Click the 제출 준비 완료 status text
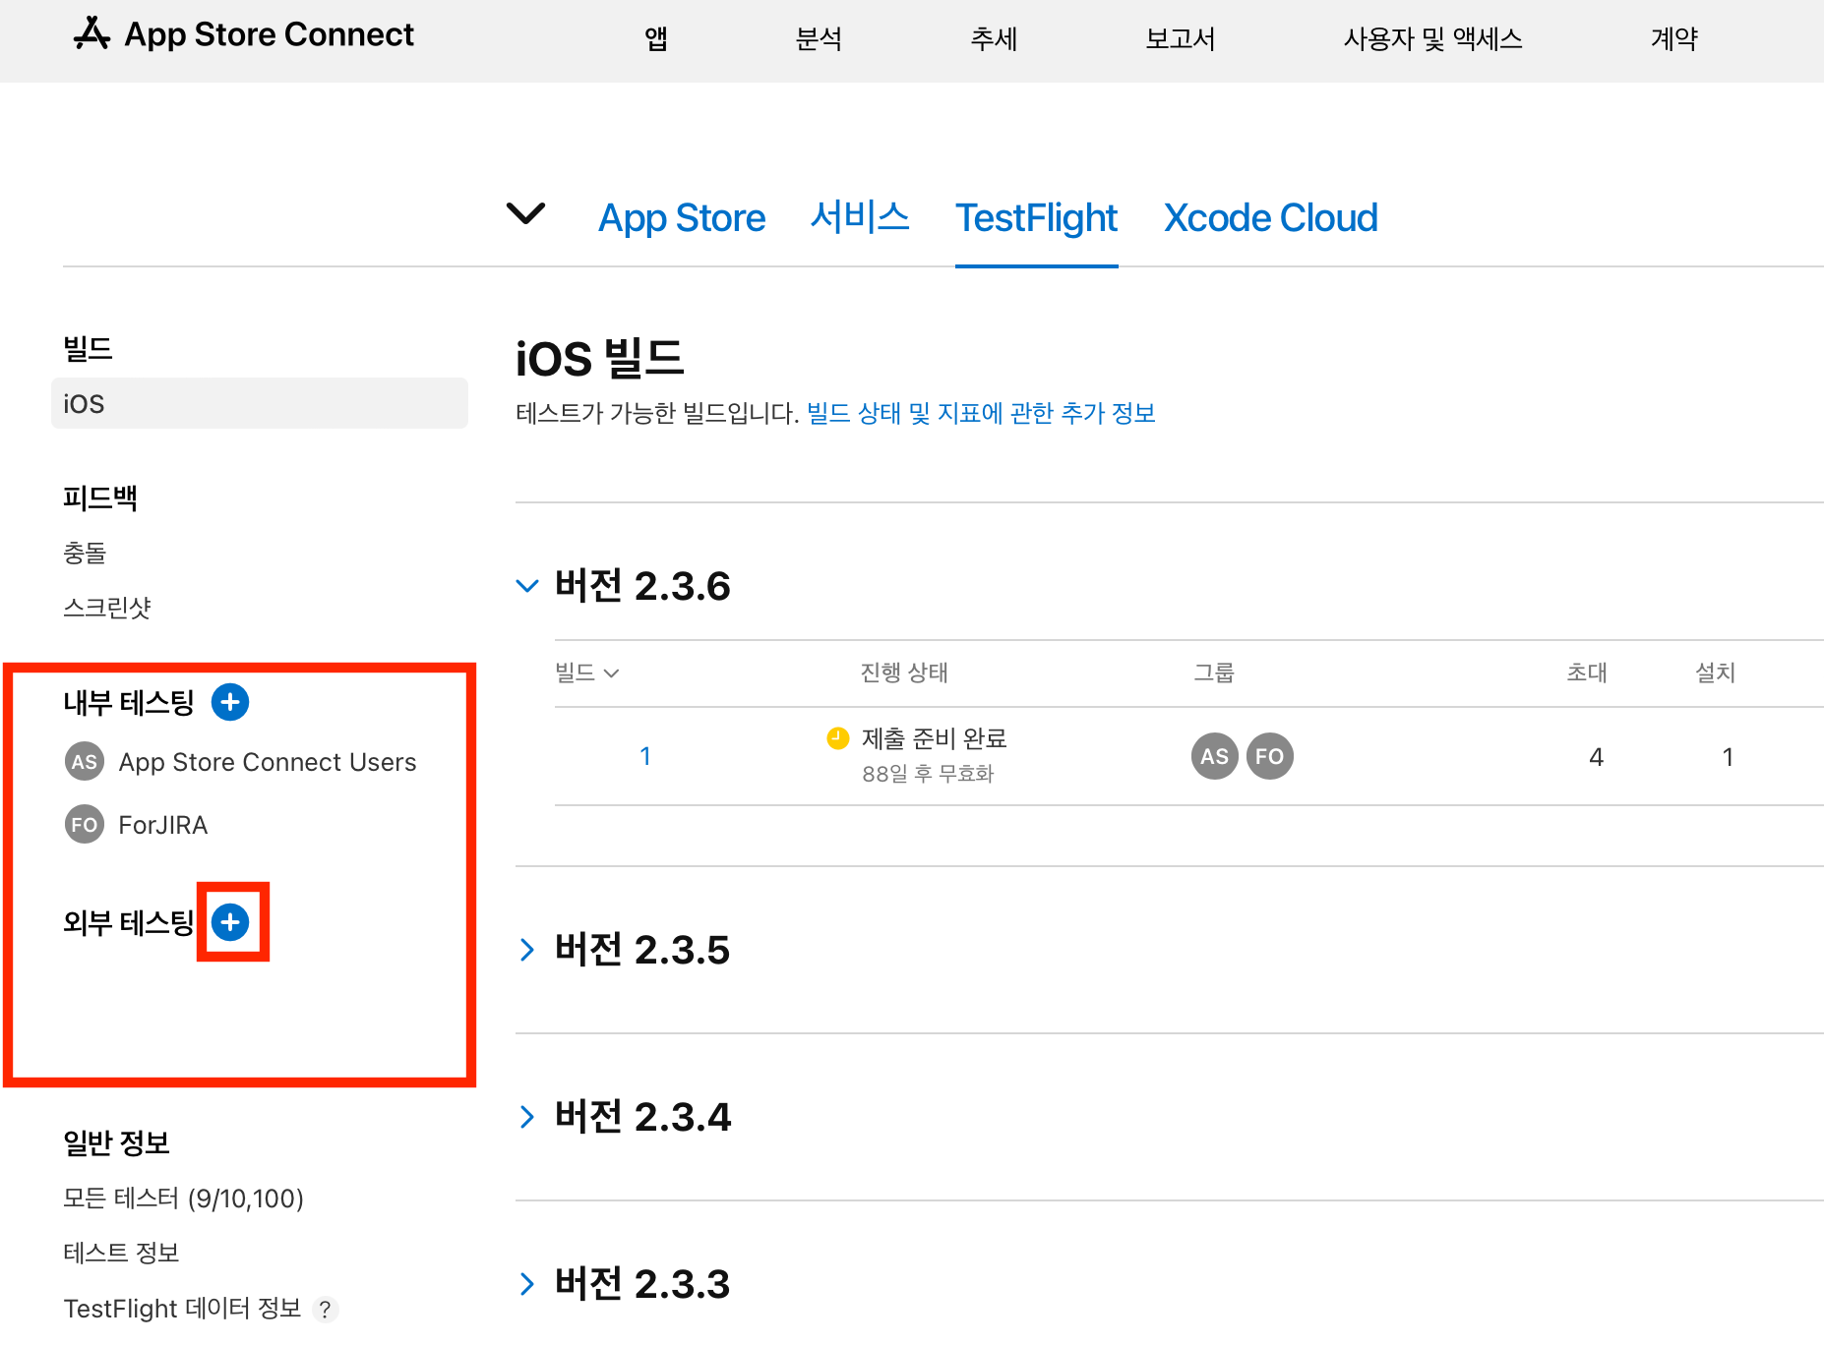Screen dimensions: 1824x1345 coord(935,738)
